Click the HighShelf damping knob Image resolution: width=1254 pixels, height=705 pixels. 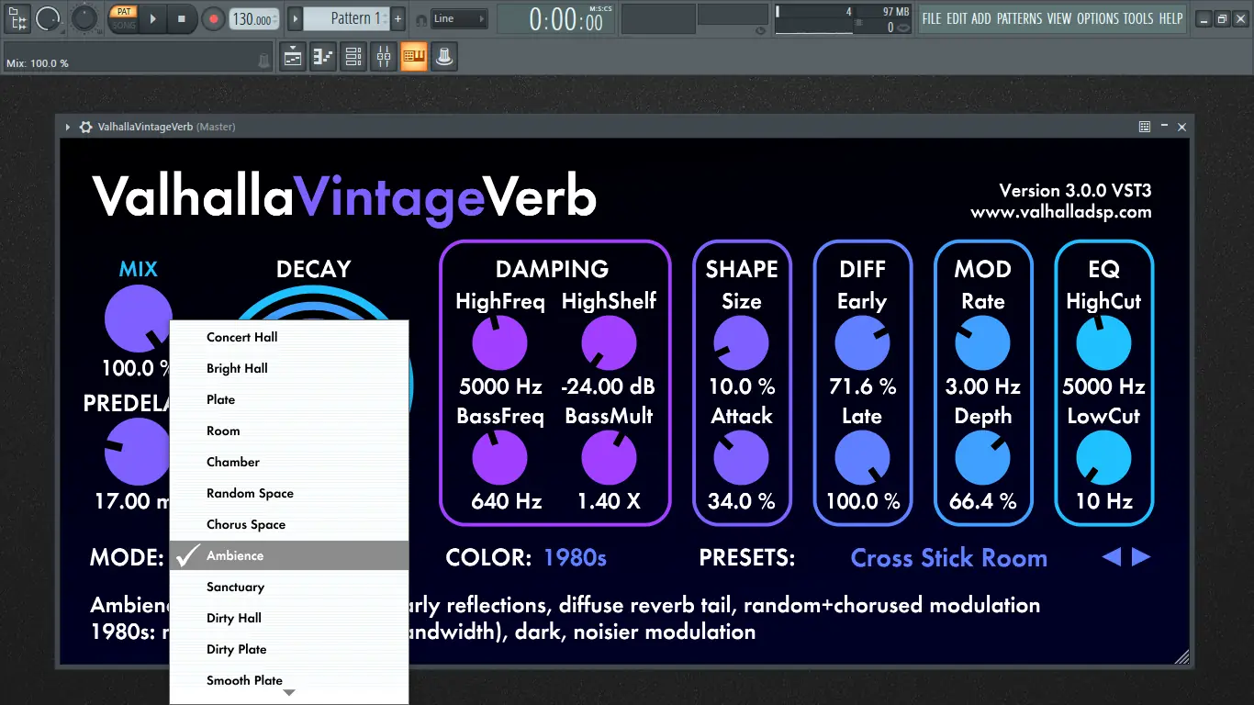(610, 344)
